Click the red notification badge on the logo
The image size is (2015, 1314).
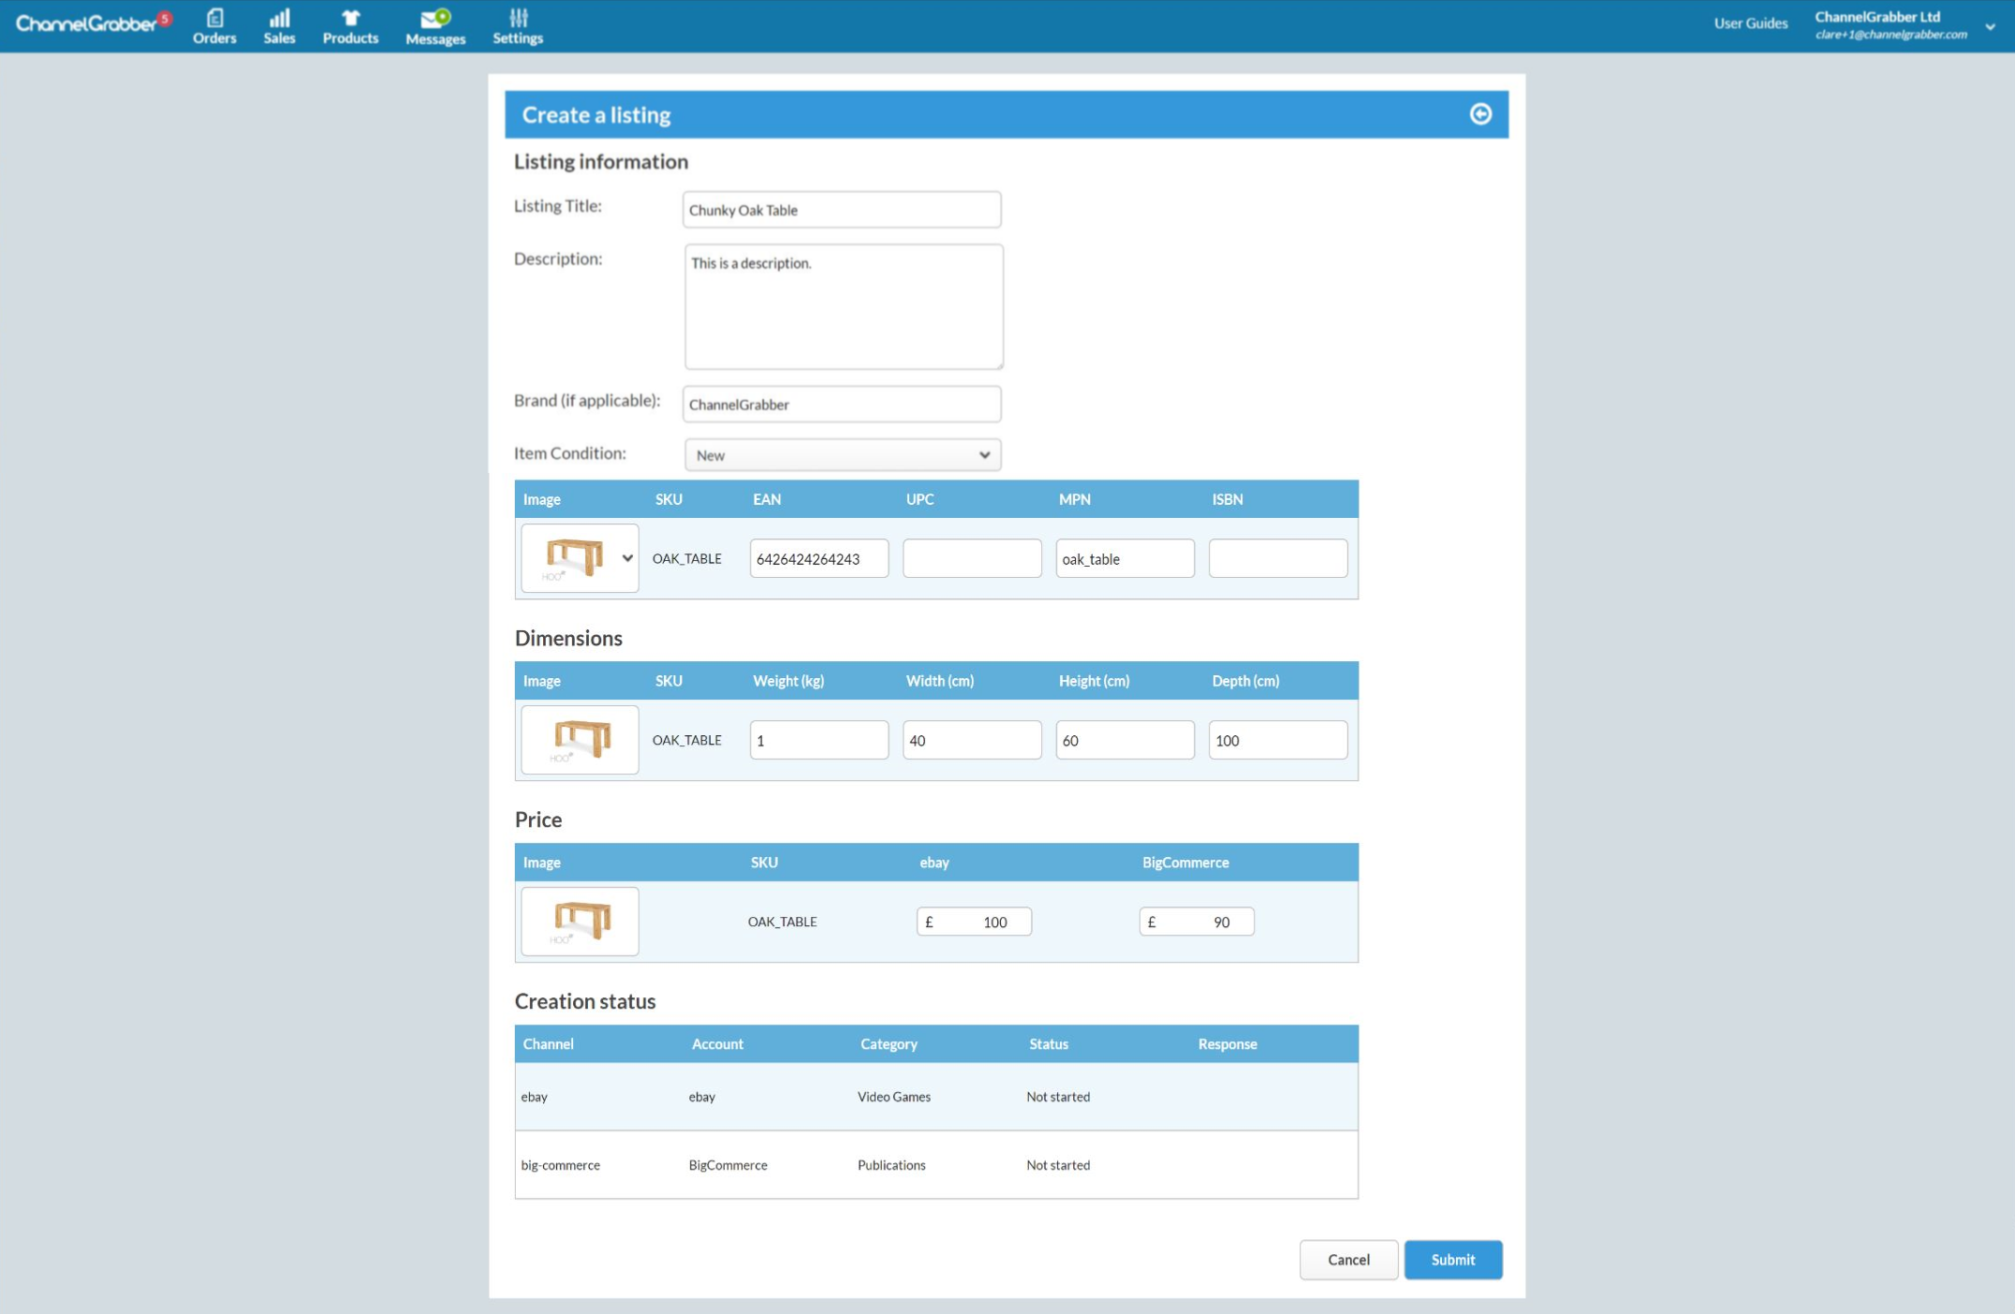click(x=165, y=18)
